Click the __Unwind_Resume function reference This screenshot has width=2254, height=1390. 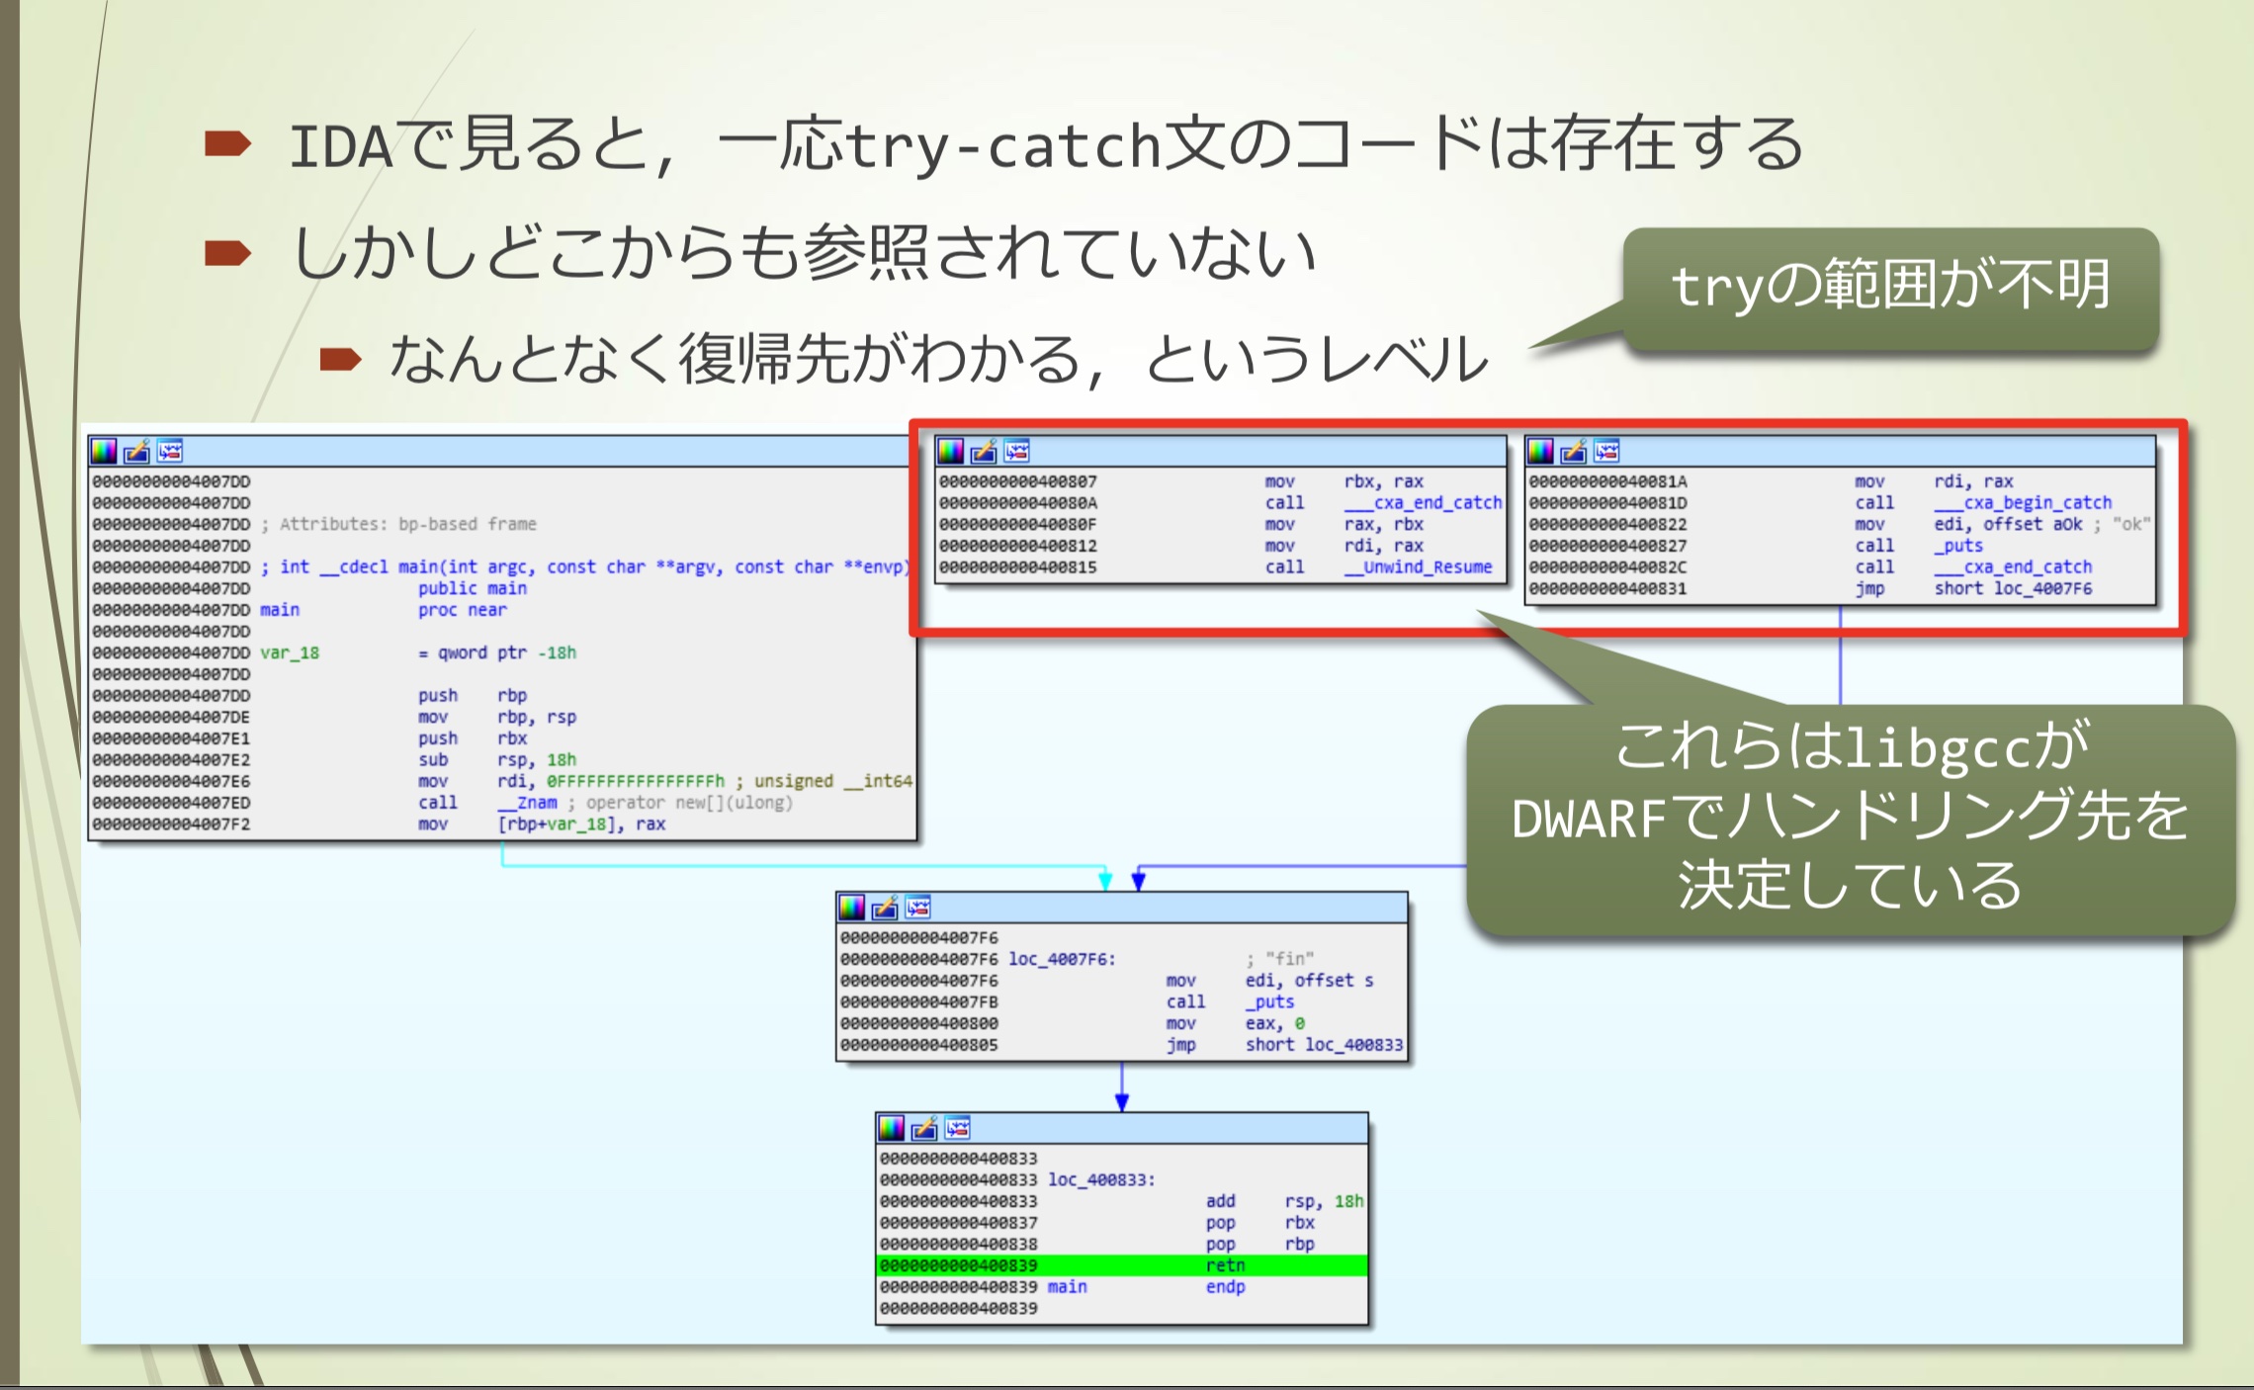[1419, 567]
